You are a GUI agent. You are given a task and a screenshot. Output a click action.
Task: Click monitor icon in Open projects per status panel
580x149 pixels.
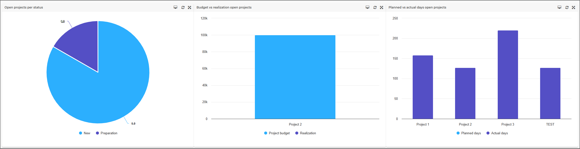(x=175, y=7)
